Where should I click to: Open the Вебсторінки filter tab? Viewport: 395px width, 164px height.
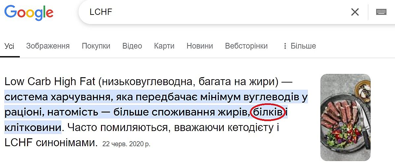coord(246,46)
